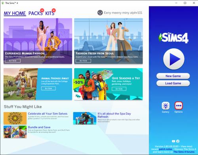Click the red notification badge on Packs
Screen dimensions: 198x155
[x=42, y=10]
